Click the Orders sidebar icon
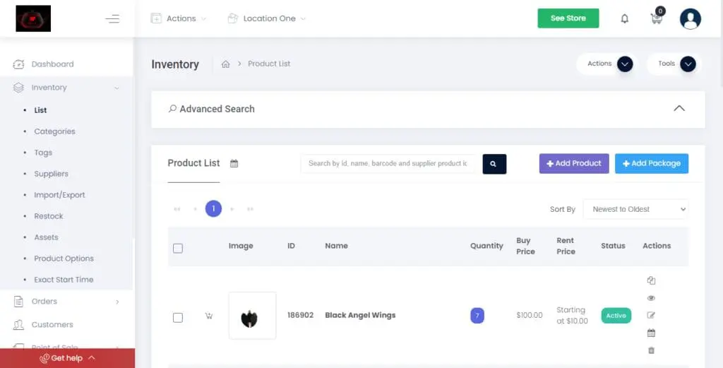The width and height of the screenshot is (723, 368). coord(18,302)
